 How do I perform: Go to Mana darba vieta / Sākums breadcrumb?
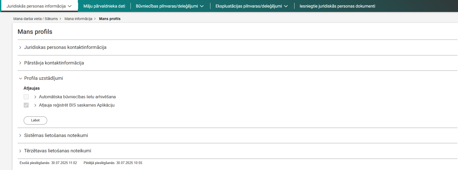[x=35, y=19]
